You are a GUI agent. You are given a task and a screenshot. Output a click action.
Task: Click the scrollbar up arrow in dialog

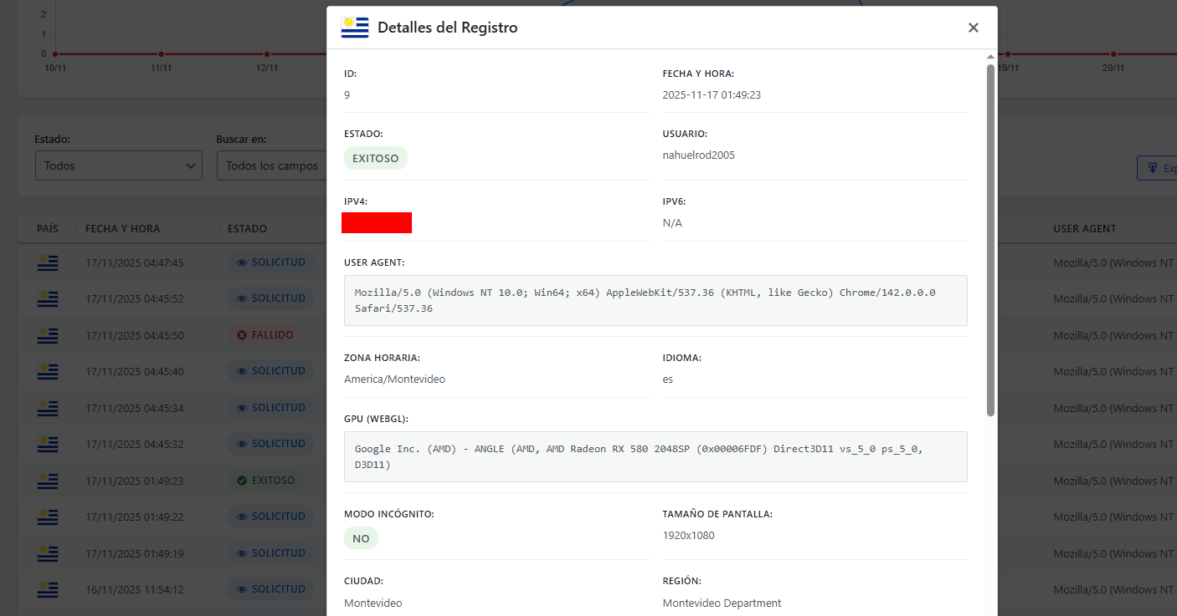pyautogui.click(x=990, y=57)
